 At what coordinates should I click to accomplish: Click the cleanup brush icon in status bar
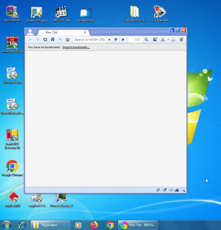coord(164,190)
